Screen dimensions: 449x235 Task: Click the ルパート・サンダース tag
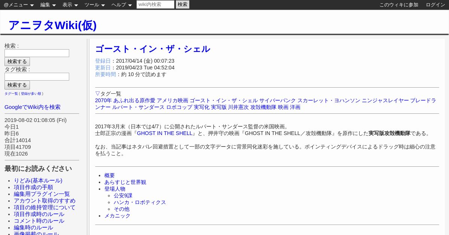coord(138,107)
